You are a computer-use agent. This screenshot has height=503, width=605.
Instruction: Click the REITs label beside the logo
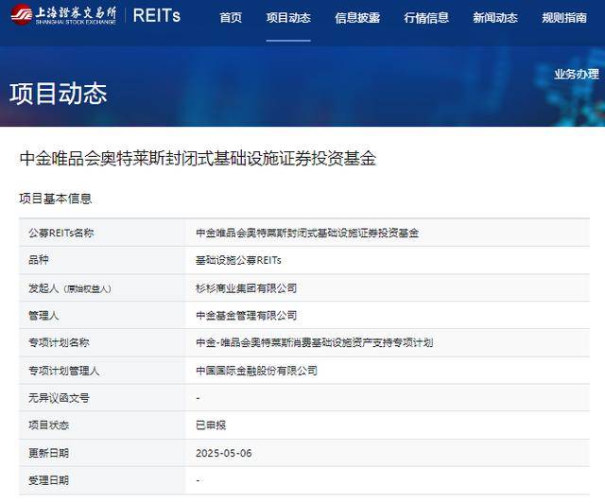[157, 16]
